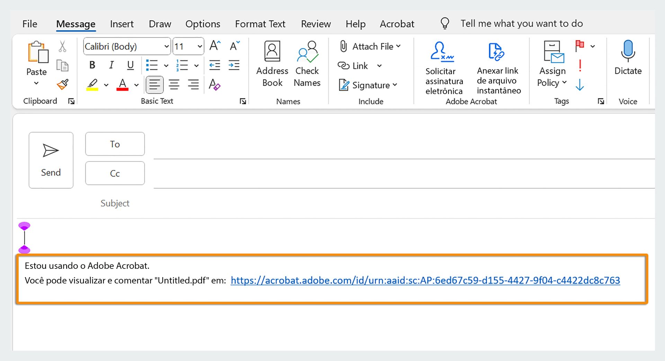The height and width of the screenshot is (361, 665).
Task: Open the Format Text tab
Action: coord(260,24)
